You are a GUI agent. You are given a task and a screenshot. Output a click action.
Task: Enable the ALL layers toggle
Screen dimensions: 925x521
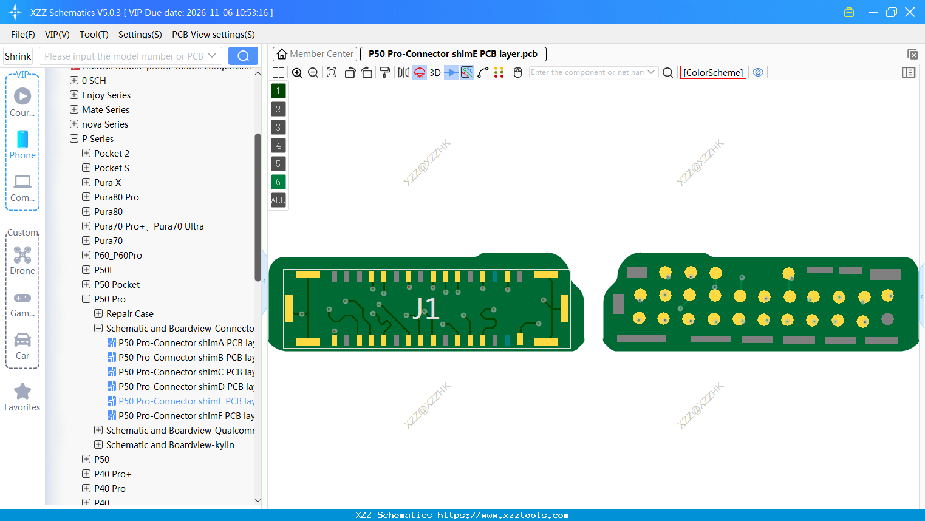[278, 200]
